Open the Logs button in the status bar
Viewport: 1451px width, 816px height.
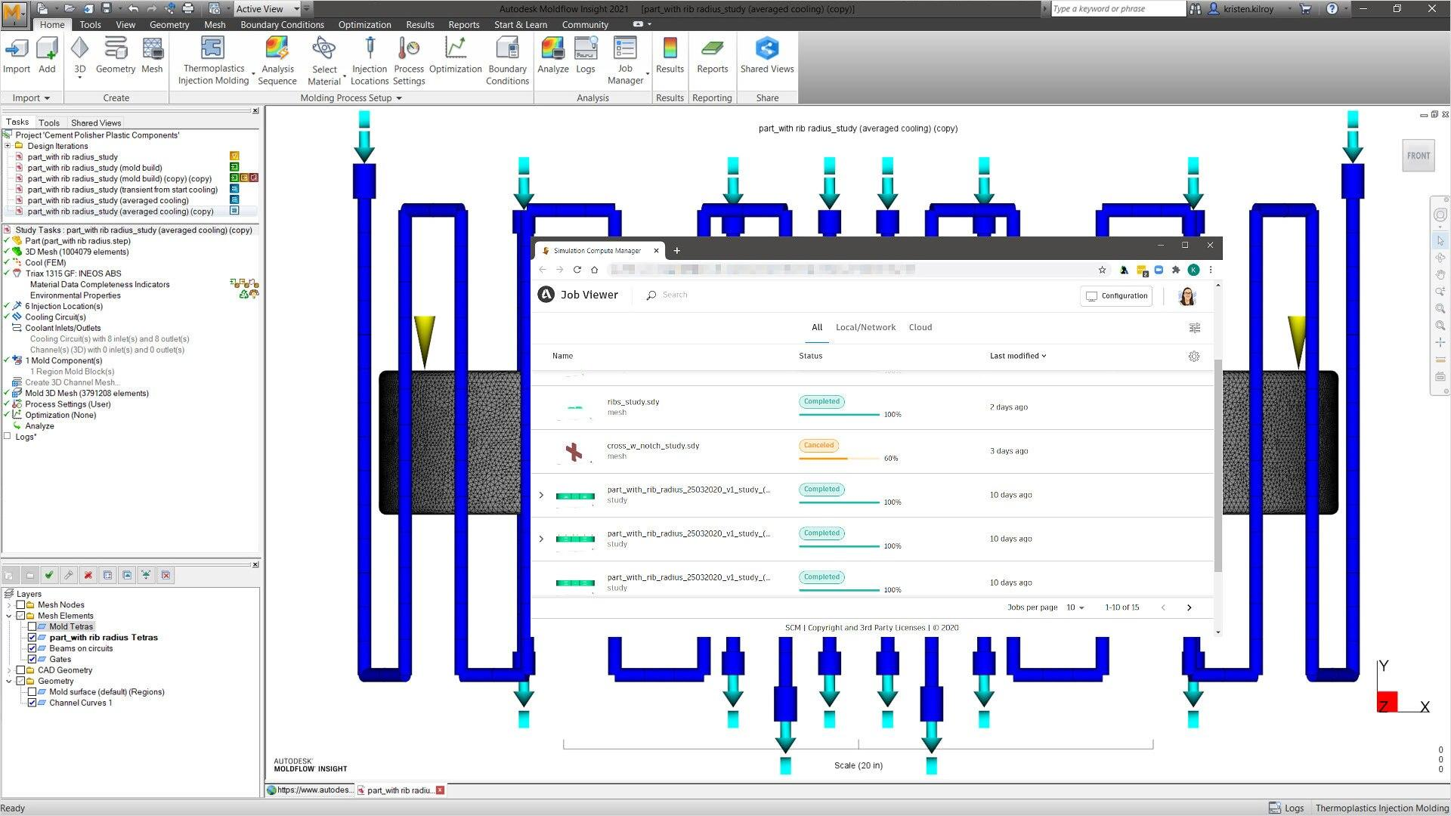(1286, 808)
